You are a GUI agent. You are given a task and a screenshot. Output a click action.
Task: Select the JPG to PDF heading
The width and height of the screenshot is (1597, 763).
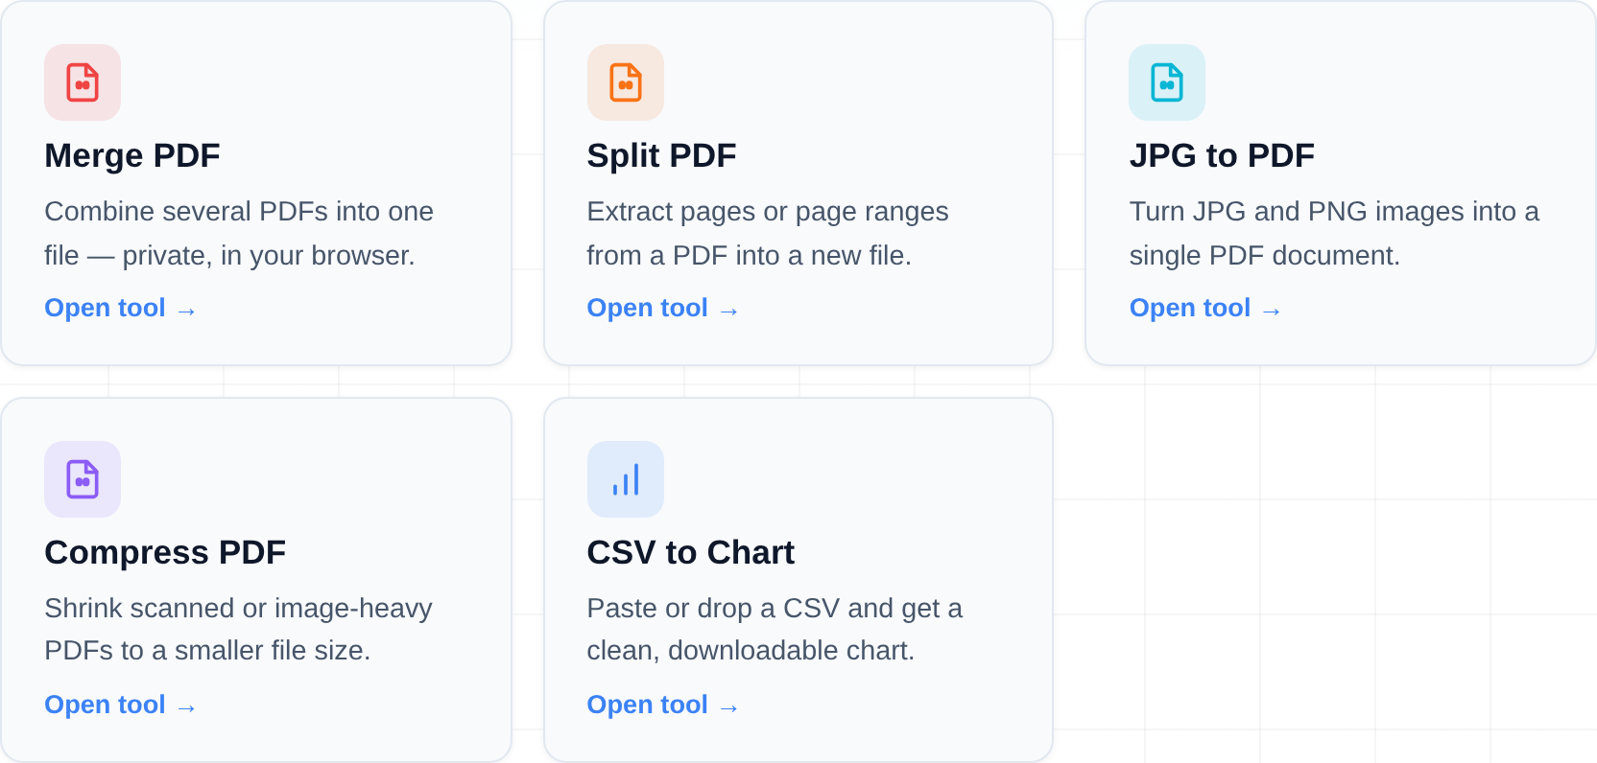point(1222,155)
